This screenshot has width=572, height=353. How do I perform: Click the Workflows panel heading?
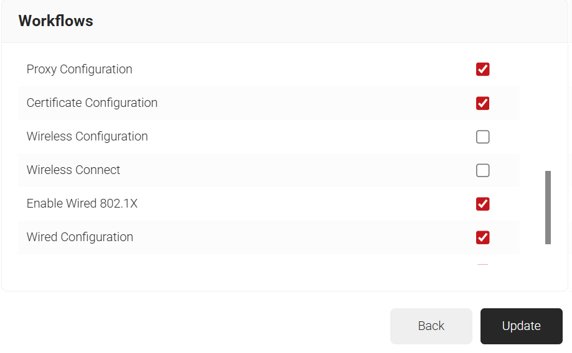click(56, 21)
